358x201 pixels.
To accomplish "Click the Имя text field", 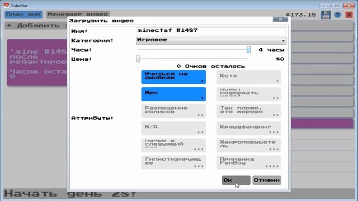I will point(211,31).
